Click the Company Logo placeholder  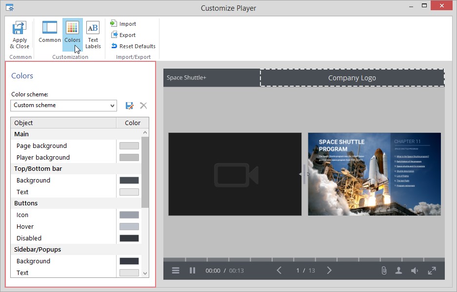tap(352, 78)
